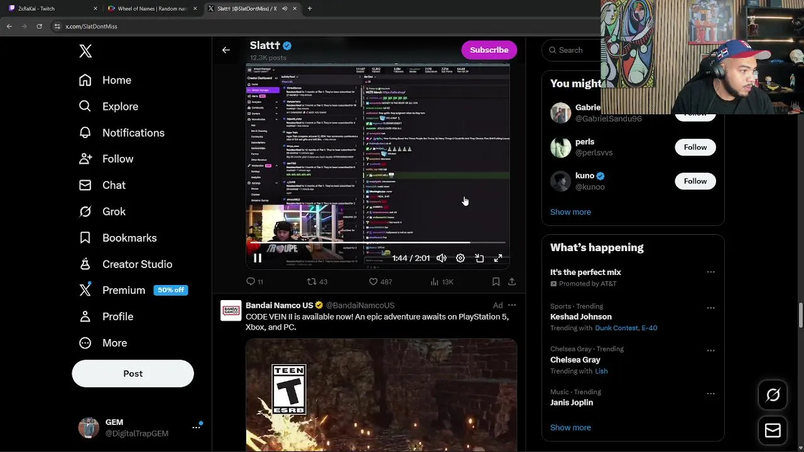This screenshot has height=452, width=804.
Task: Show more suggested accounts
Action: [x=570, y=212]
